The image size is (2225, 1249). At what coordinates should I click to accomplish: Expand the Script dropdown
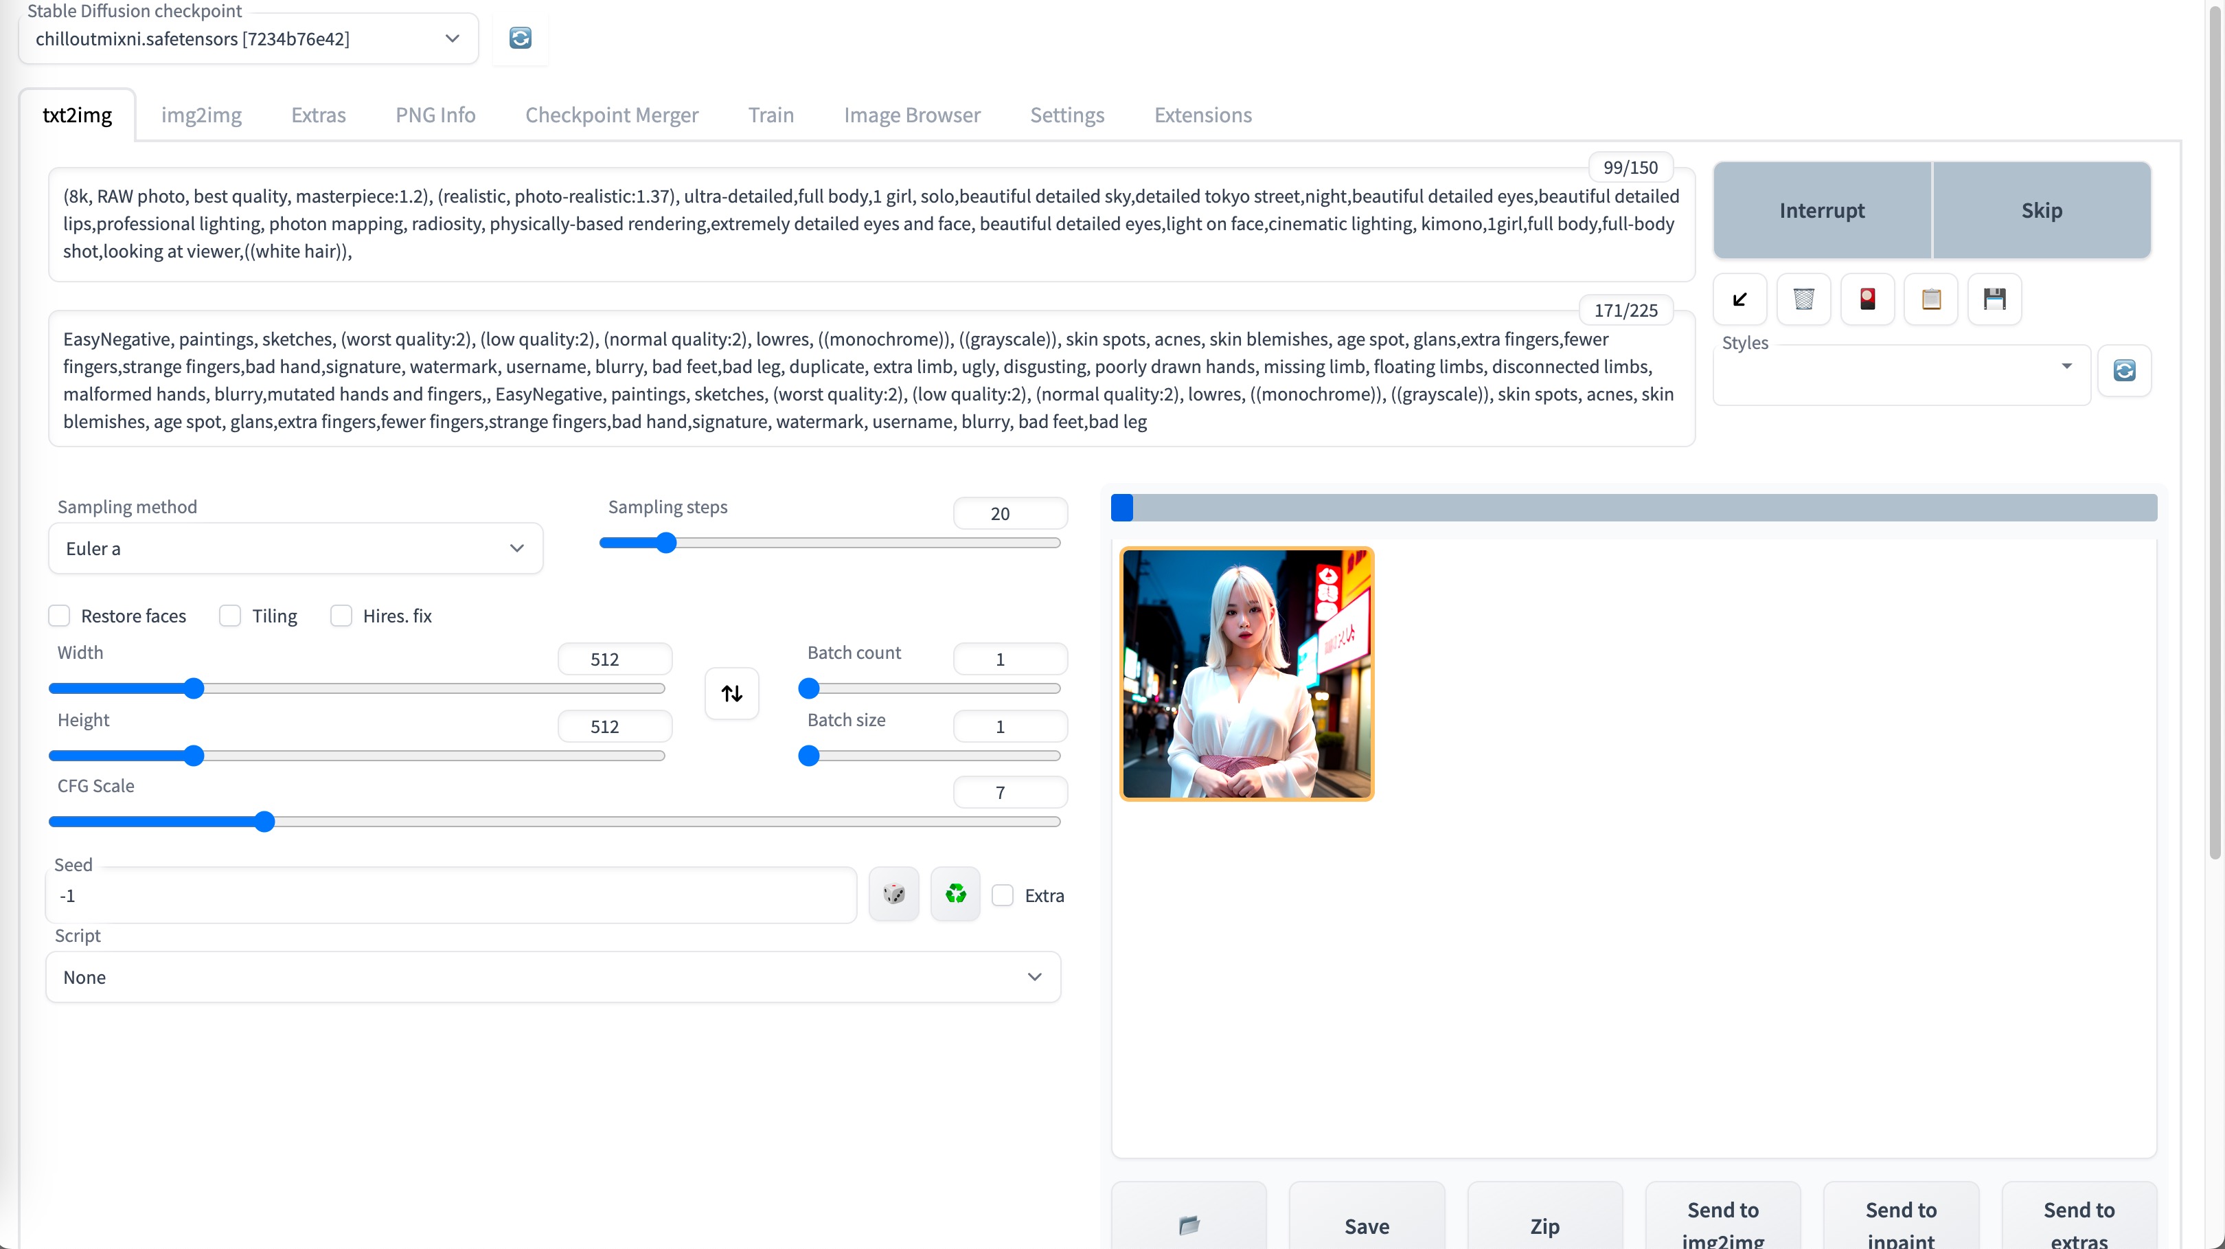pyautogui.click(x=553, y=977)
